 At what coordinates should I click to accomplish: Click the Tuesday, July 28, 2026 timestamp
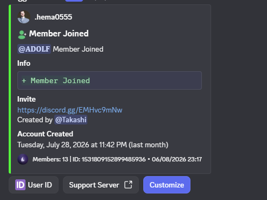pyautogui.click(x=93, y=145)
